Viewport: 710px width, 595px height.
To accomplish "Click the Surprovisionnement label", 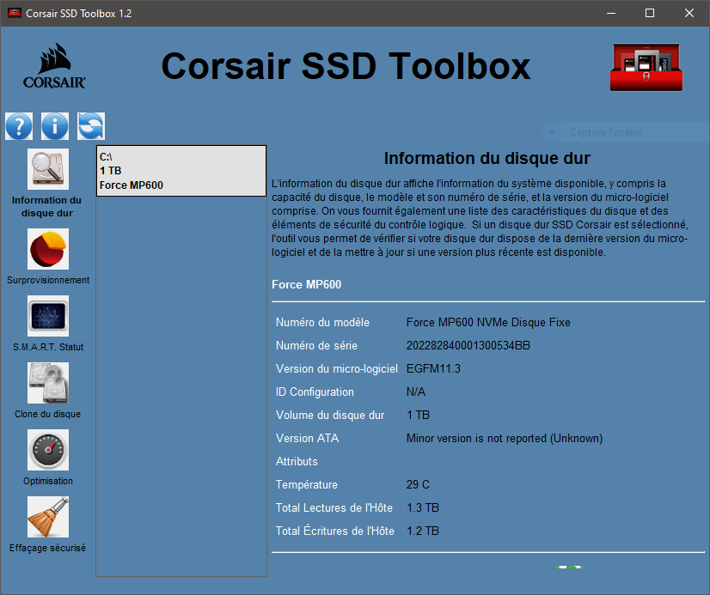I will tap(48, 280).
